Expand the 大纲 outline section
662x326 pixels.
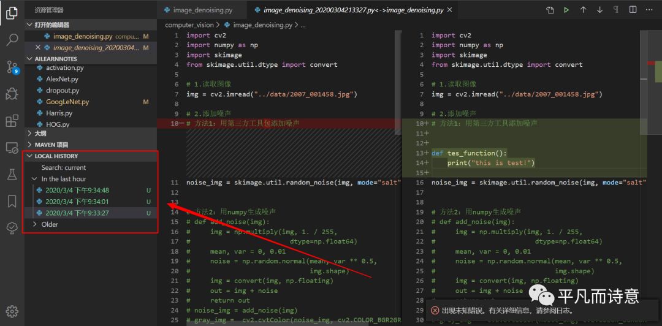coord(91,134)
